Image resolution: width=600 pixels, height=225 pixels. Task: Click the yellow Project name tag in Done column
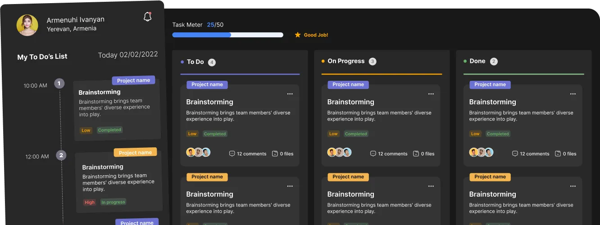(x=490, y=177)
